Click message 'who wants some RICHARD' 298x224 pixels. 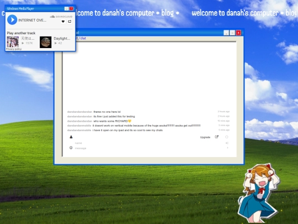(112, 121)
